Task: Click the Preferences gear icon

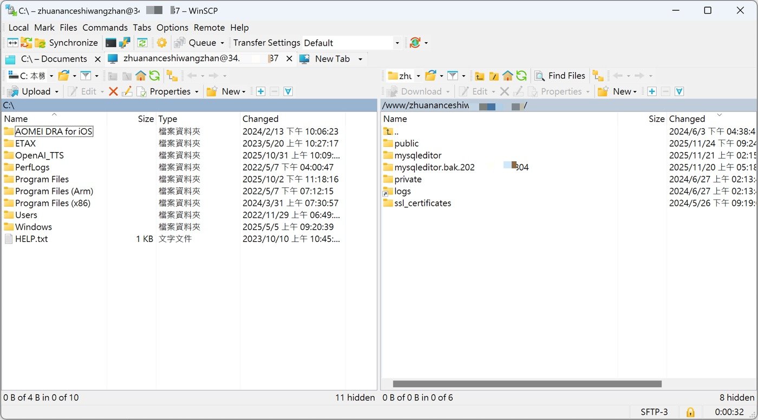Action: pyautogui.click(x=162, y=43)
